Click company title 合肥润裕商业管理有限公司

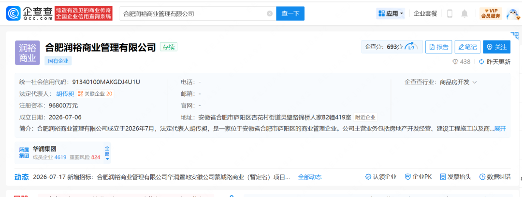(101, 47)
